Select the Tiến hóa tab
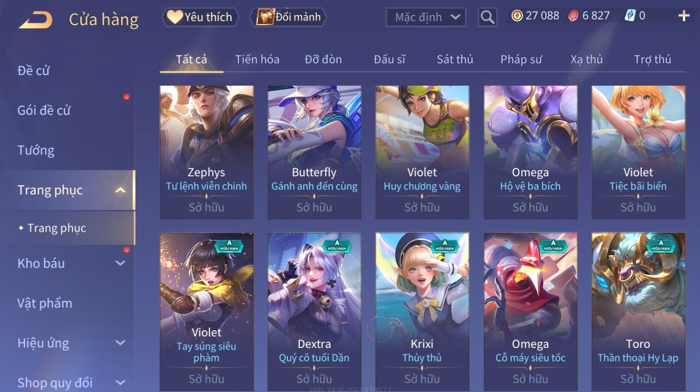The width and height of the screenshot is (700, 392). pyautogui.click(x=257, y=59)
